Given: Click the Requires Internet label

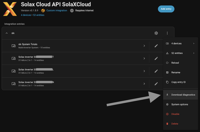Looking at the screenshot, I should coord(84,11).
